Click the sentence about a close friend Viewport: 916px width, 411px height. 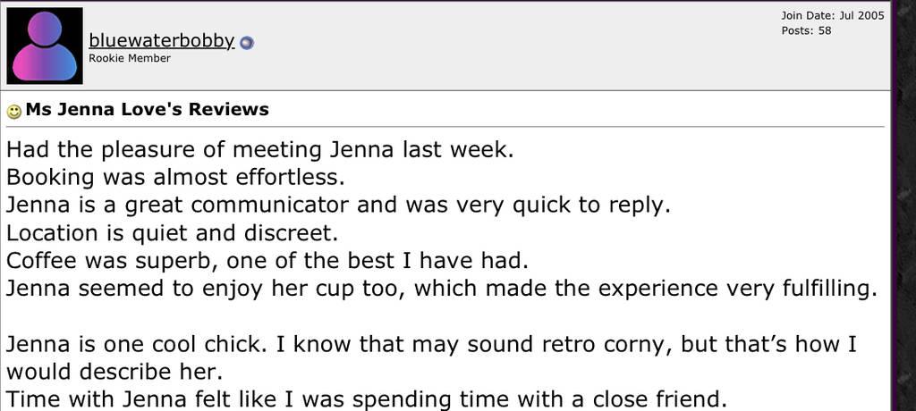[x=367, y=399]
